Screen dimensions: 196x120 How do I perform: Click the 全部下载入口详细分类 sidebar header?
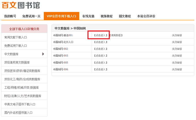click(24, 29)
